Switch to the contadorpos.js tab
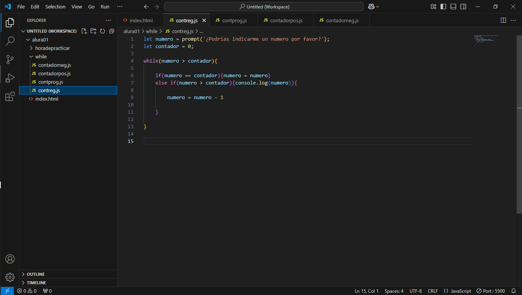Image resolution: width=522 pixels, height=295 pixels. tap(286, 20)
